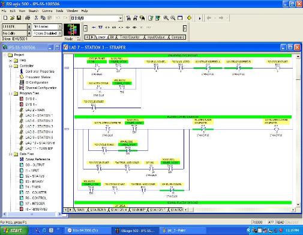
Task: Open a project with the folder icon
Action: pyautogui.click(x=12, y=18)
